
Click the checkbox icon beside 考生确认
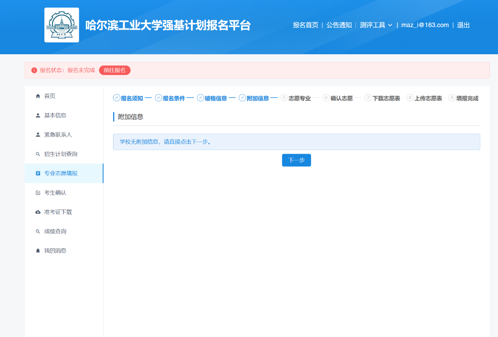pyautogui.click(x=38, y=193)
